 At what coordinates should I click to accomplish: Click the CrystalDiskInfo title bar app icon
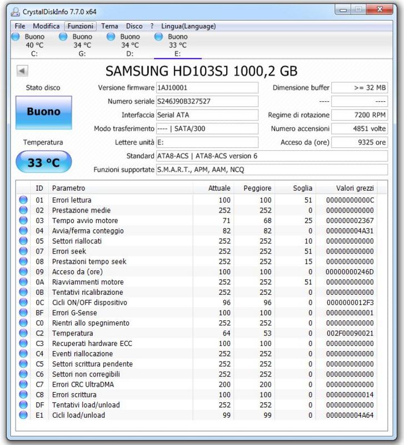point(15,12)
